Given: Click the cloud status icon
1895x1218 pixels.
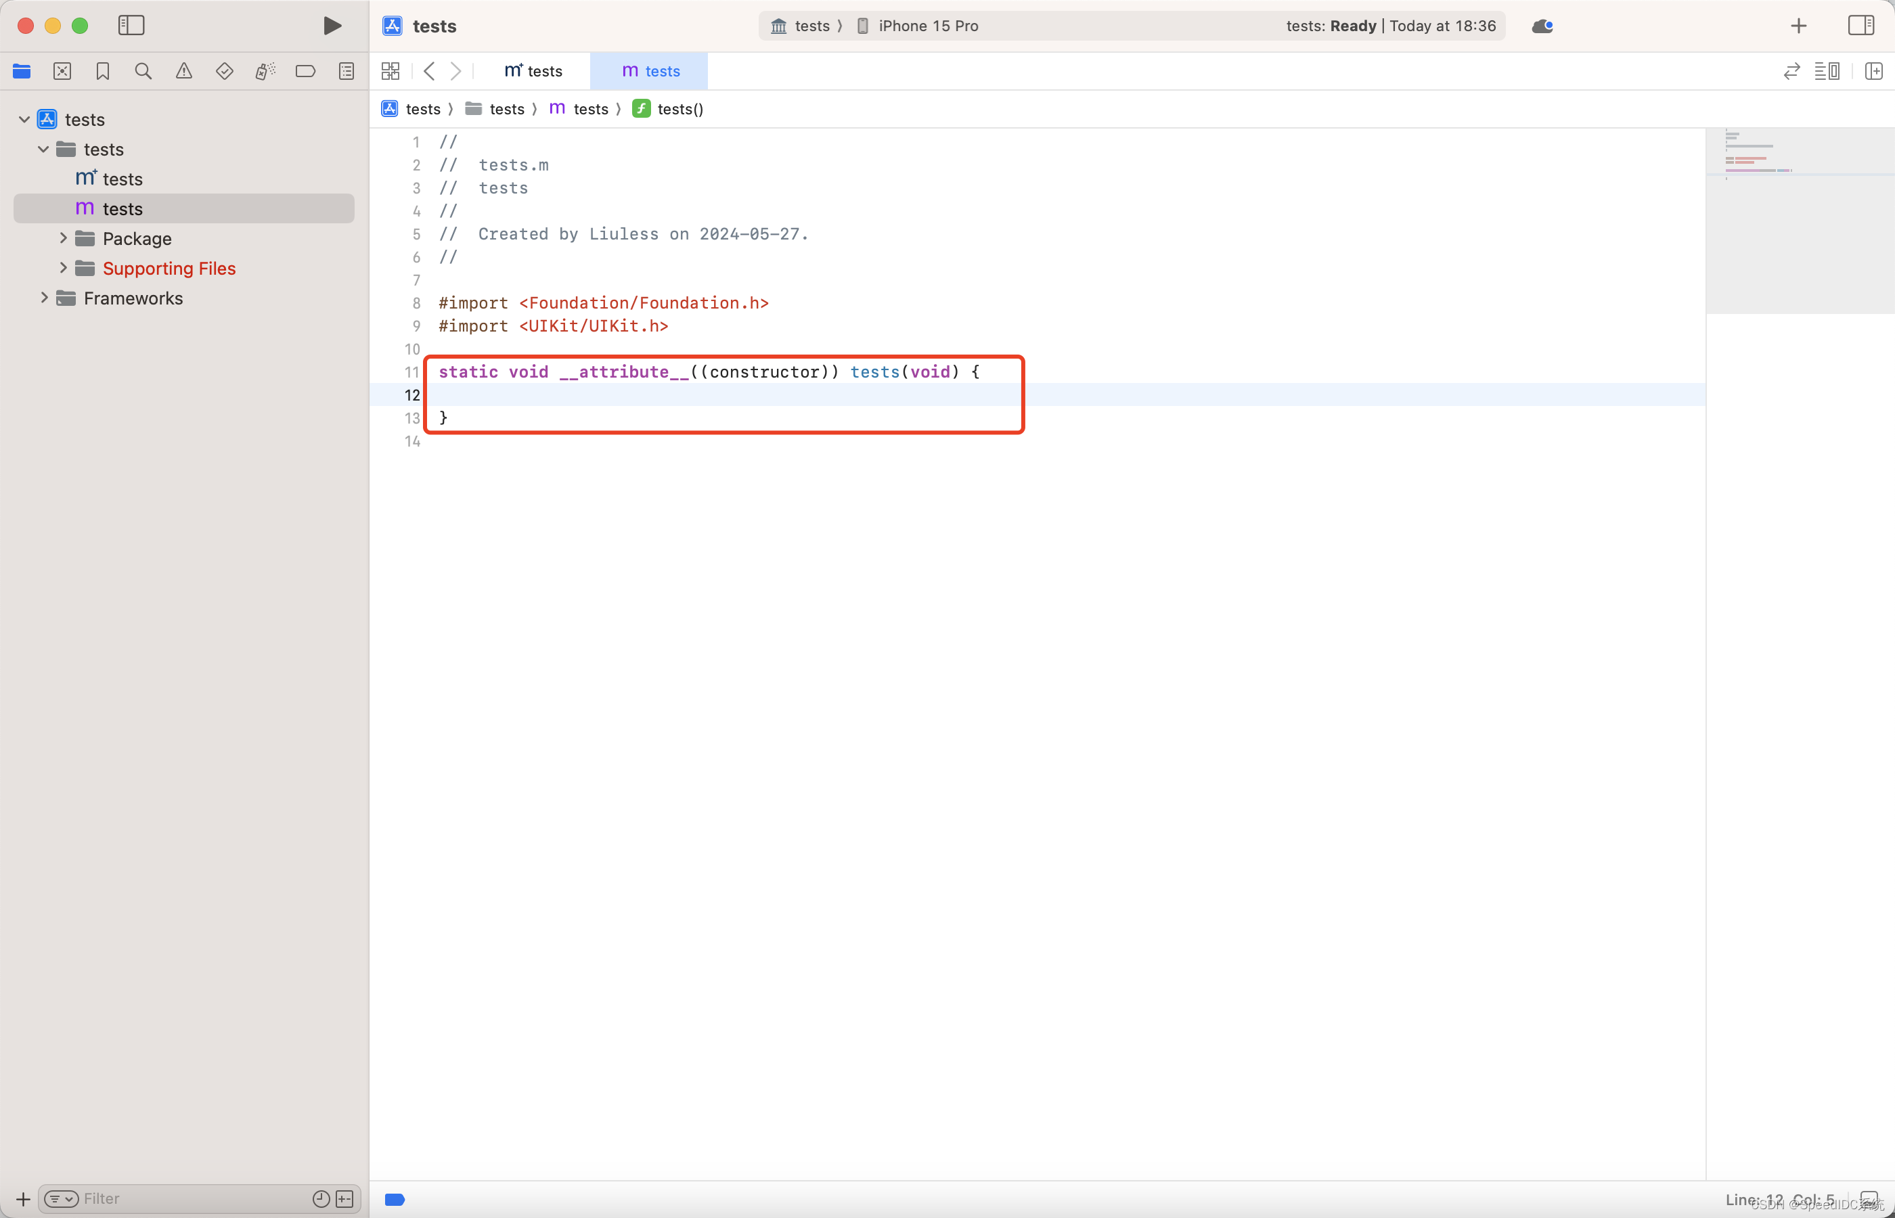Looking at the screenshot, I should [1542, 26].
